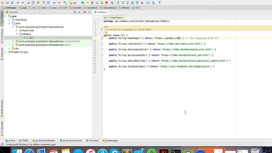Image resolution: width=272 pixels, height=153 pixels.
Task: Click the lebowebview breadcrumb folder
Action: pos(108,8)
